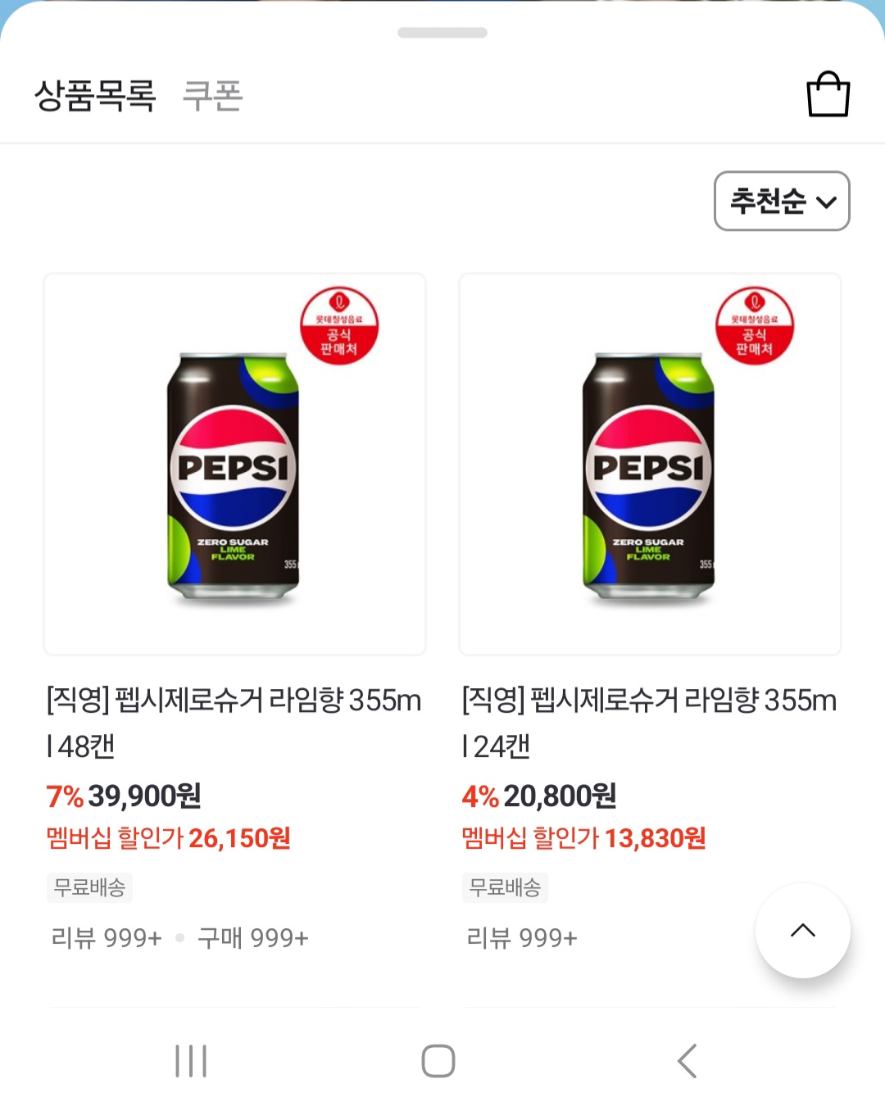Open Android recent apps icon
Screen dimensions: 885x1111
point(191,1061)
